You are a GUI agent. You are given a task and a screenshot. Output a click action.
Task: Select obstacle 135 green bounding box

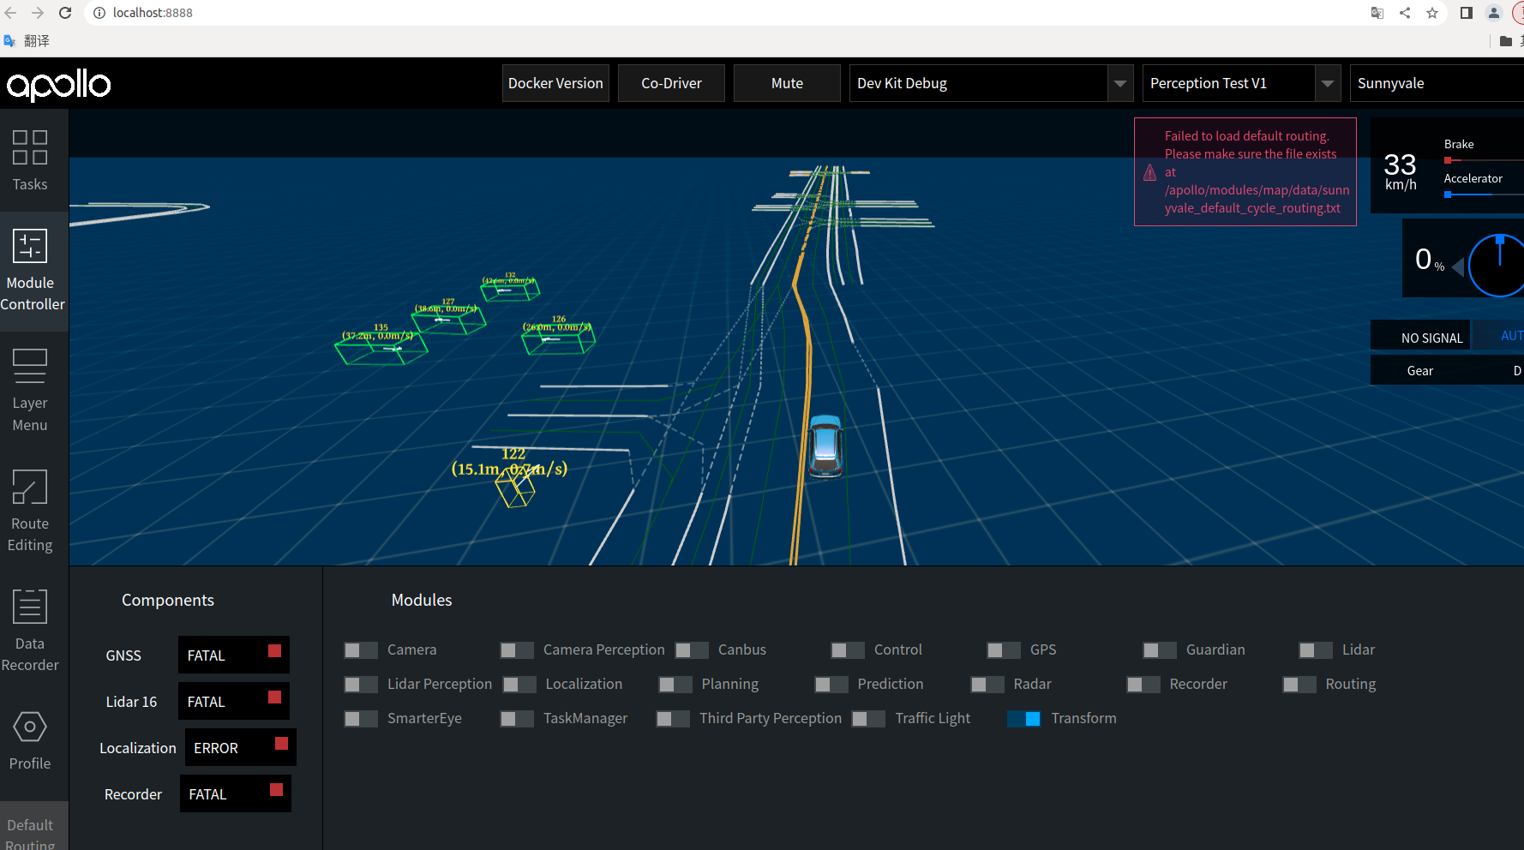pyautogui.click(x=381, y=348)
